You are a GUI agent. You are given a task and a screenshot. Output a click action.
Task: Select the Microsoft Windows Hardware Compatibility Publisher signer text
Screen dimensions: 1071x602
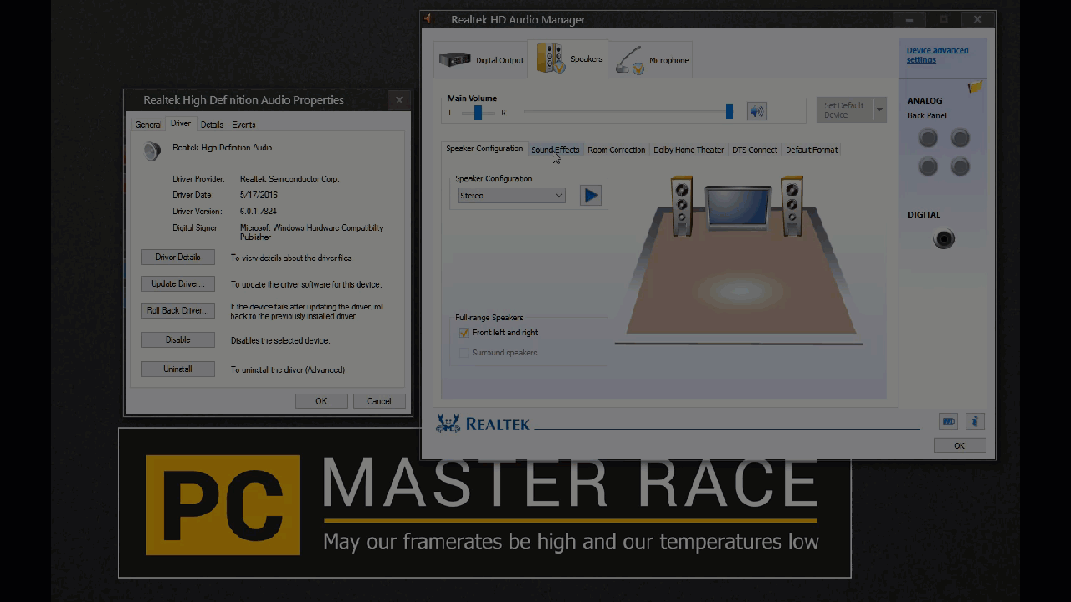tap(311, 232)
